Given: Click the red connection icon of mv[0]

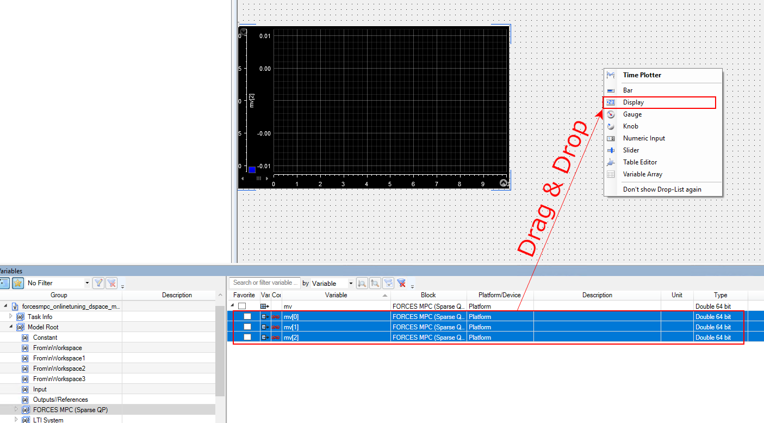Looking at the screenshot, I should tap(276, 317).
